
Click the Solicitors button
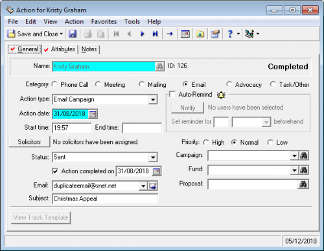click(29, 142)
